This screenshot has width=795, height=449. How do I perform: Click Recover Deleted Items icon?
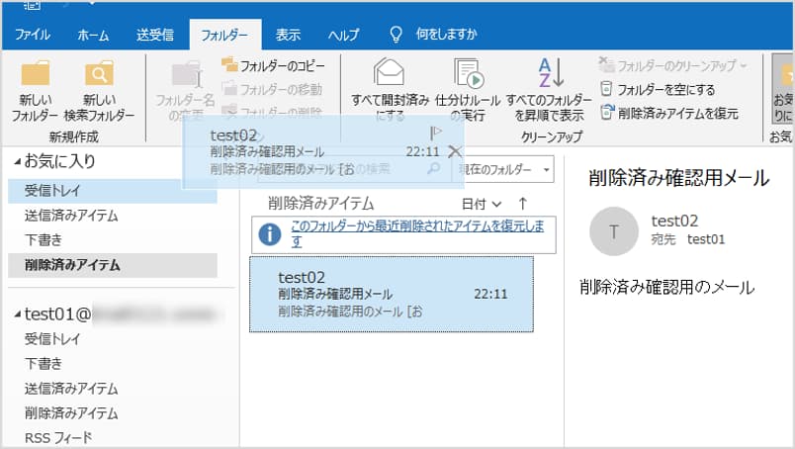click(x=606, y=113)
